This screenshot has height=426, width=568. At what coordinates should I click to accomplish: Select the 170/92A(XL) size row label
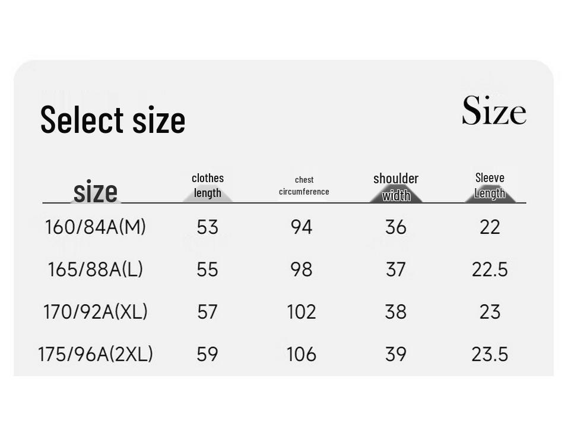pyautogui.click(x=96, y=312)
